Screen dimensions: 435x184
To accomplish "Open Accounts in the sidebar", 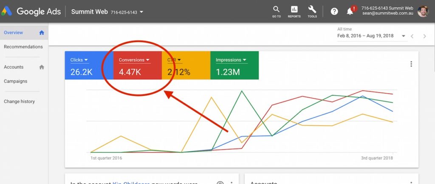I will [14, 67].
